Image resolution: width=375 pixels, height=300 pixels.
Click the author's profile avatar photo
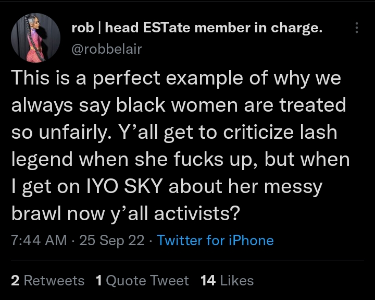click(35, 37)
